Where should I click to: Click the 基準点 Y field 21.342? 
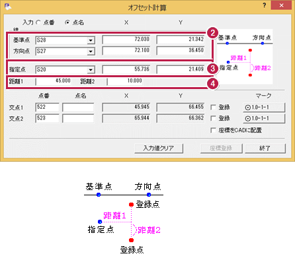(181, 40)
